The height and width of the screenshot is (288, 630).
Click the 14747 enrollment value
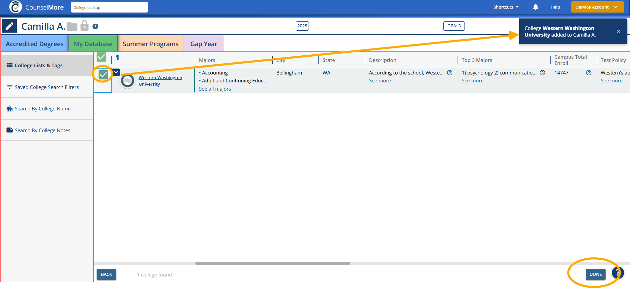coord(561,73)
